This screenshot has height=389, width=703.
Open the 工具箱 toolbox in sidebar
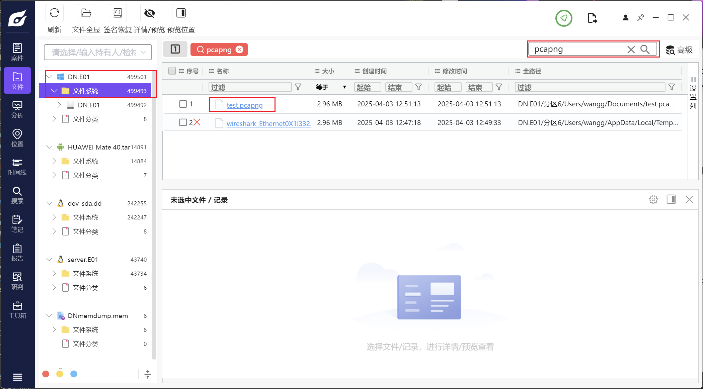17,310
